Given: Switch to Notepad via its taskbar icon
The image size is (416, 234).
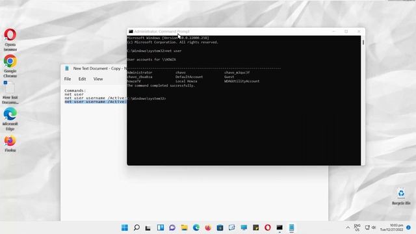Looking at the screenshot, I should pos(292,227).
